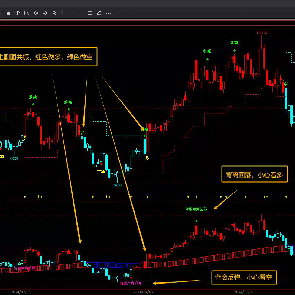The height and width of the screenshot is (295, 295).
Task: Select the diagonal trend line drawing tool
Action: point(72,13)
